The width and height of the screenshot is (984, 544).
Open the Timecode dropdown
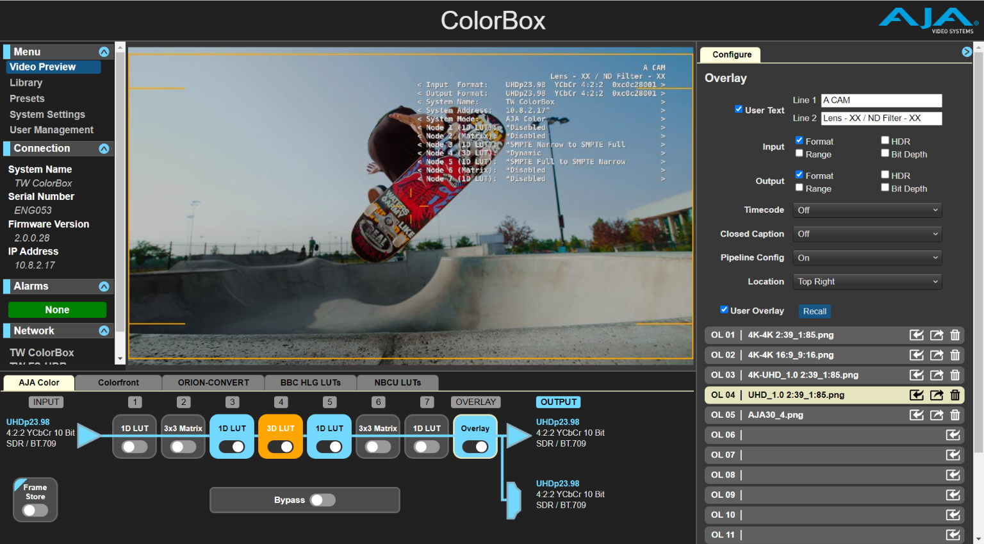pyautogui.click(x=867, y=210)
